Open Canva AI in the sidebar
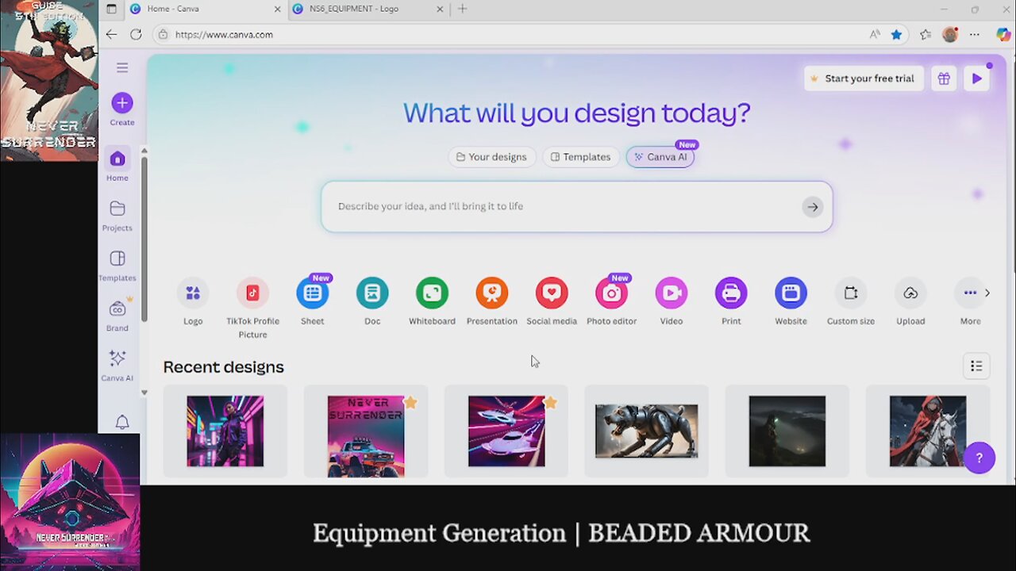 point(117,365)
